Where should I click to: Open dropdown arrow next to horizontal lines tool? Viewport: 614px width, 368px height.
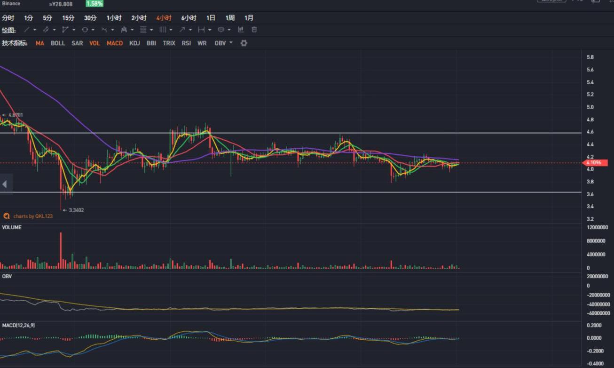point(151,30)
